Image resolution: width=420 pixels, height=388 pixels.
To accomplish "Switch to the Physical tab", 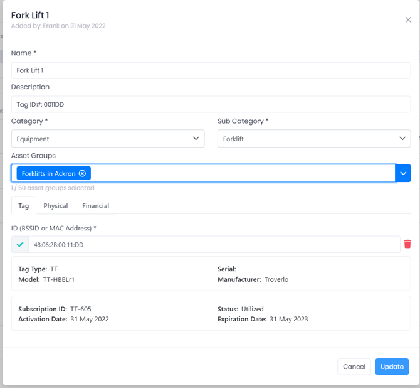I will [x=56, y=205].
